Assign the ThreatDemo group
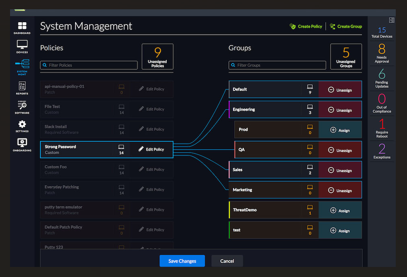The height and width of the screenshot is (277, 407). (x=340, y=210)
